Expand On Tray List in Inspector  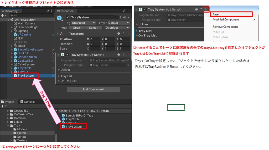click(59, 81)
